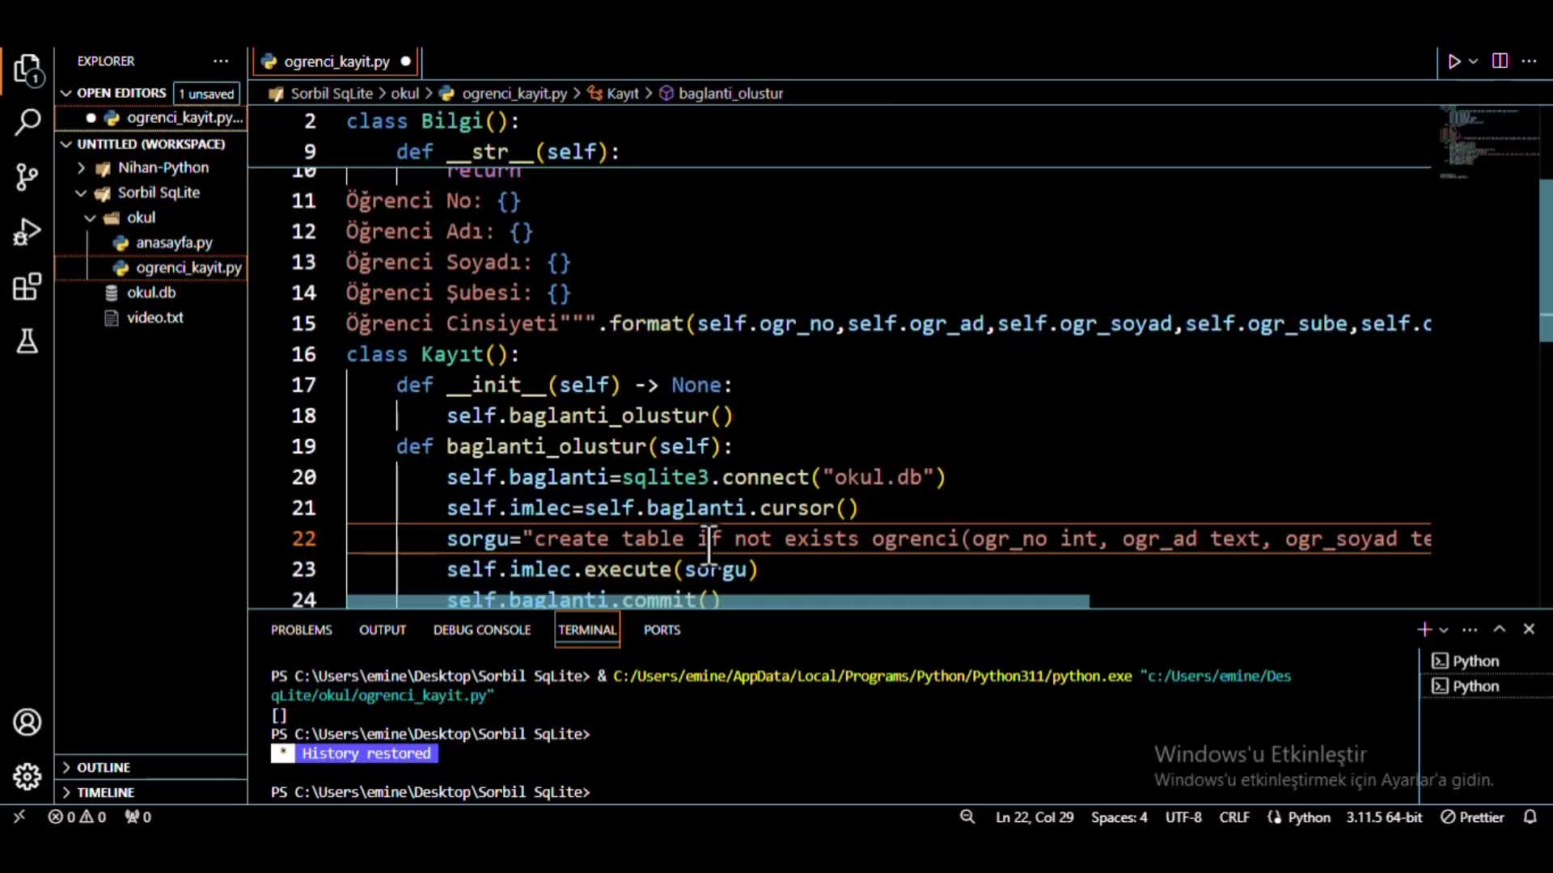Switch to the Problems tab

tap(301, 630)
